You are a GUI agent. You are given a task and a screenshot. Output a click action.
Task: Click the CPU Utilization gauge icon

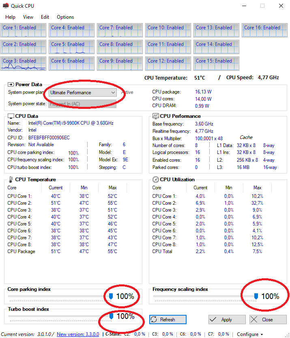click(155, 179)
